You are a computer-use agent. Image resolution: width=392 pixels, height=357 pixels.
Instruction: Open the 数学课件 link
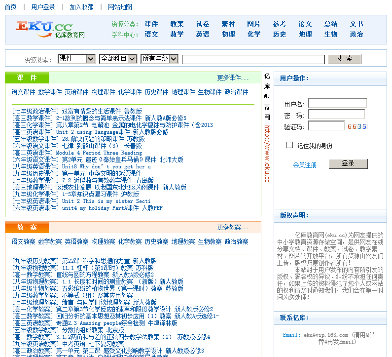point(50,92)
